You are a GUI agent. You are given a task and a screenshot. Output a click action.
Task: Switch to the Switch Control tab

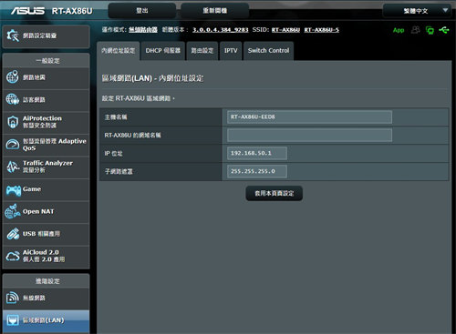pos(268,51)
